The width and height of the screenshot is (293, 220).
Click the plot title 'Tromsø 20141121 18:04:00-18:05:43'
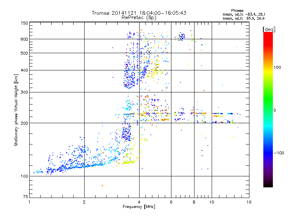139,13
